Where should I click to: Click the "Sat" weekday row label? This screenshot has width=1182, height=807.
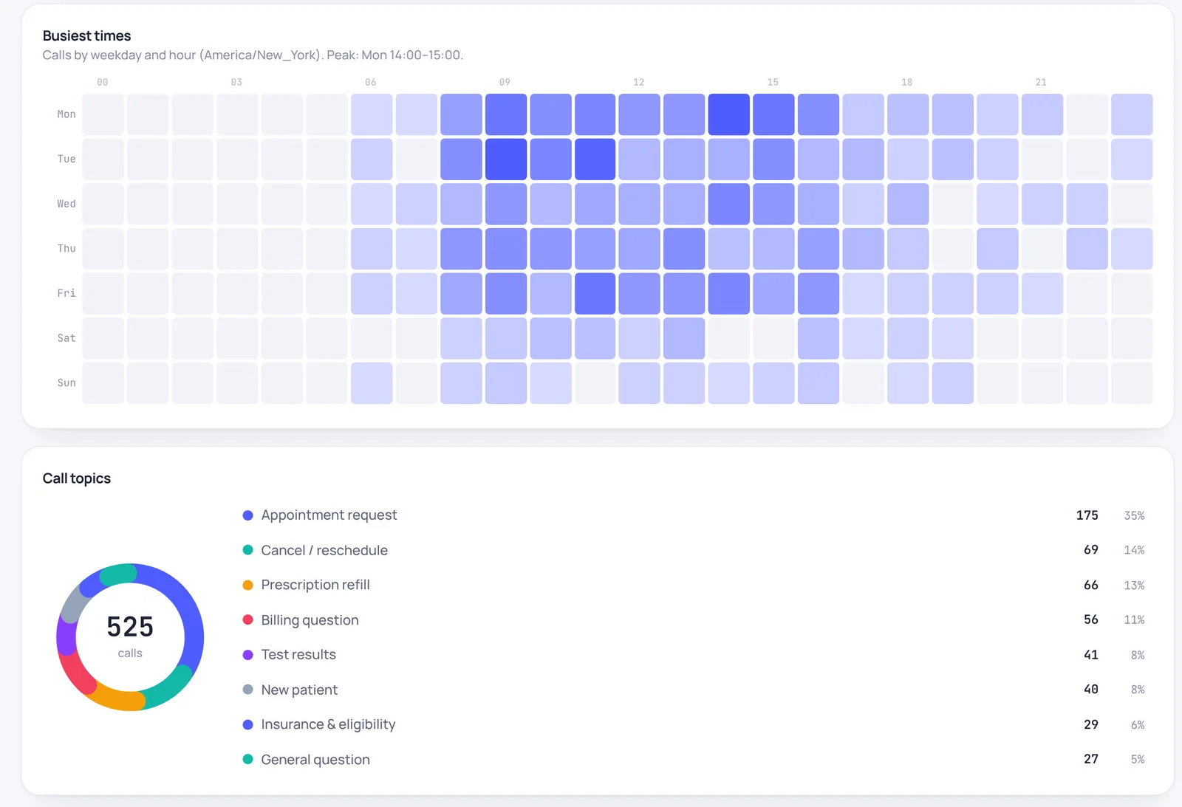pos(66,338)
